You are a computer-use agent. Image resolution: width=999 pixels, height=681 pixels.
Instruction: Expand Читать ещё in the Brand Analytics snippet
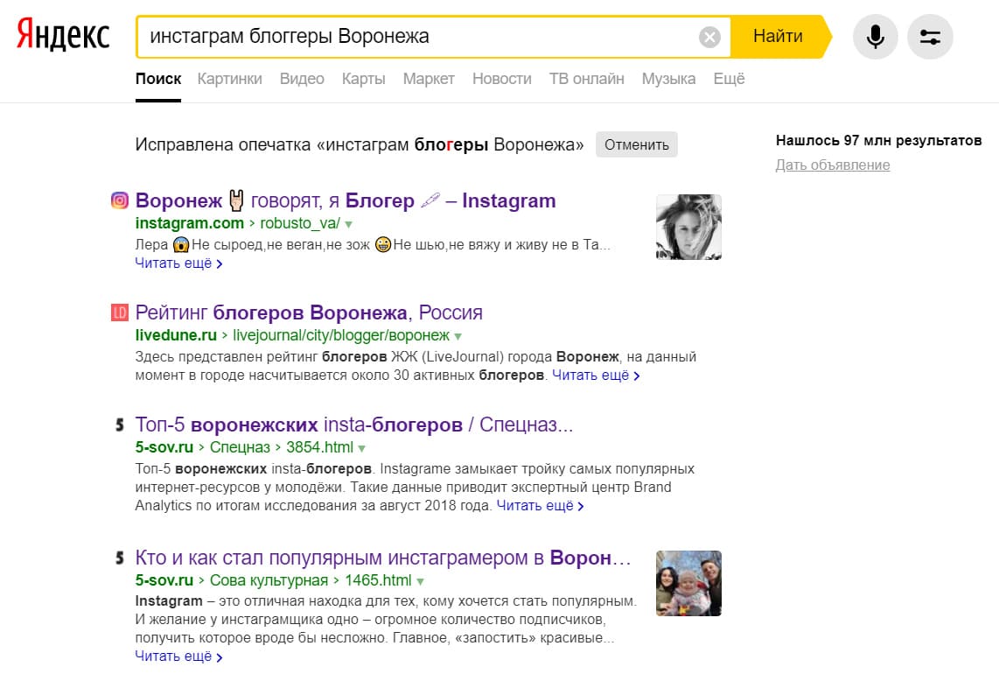tap(541, 506)
